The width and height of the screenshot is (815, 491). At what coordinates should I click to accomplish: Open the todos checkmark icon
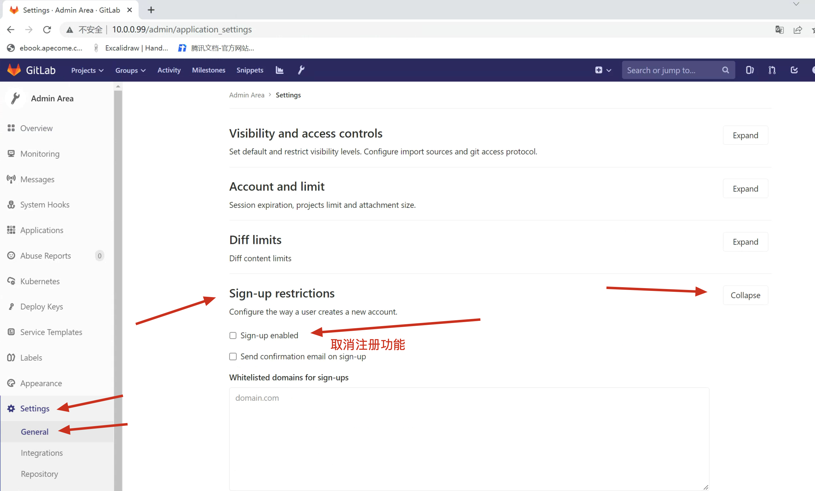click(x=794, y=70)
